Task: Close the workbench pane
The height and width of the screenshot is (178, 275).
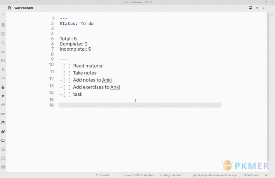Action: 257,8
